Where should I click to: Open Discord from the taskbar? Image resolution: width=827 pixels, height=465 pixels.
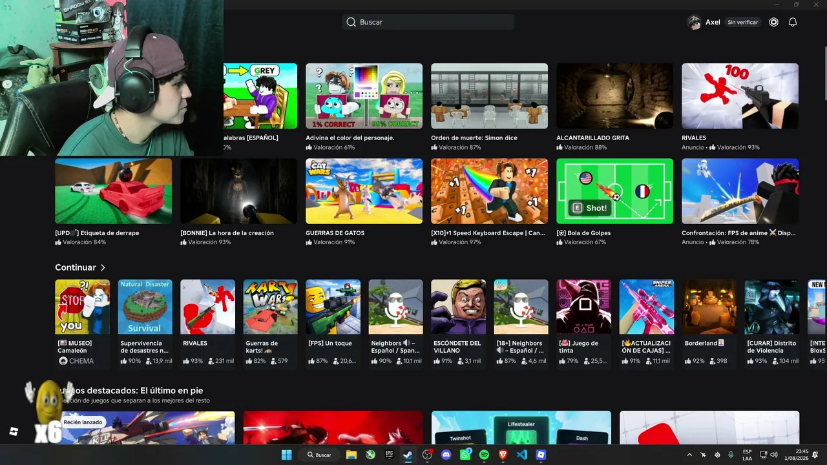tap(446, 455)
